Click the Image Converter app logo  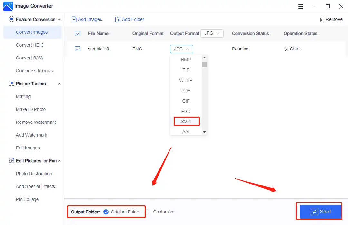point(8,6)
